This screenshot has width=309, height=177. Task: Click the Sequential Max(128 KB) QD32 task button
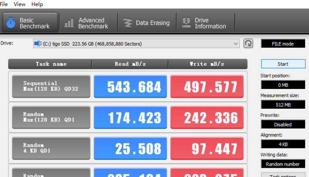(51, 86)
